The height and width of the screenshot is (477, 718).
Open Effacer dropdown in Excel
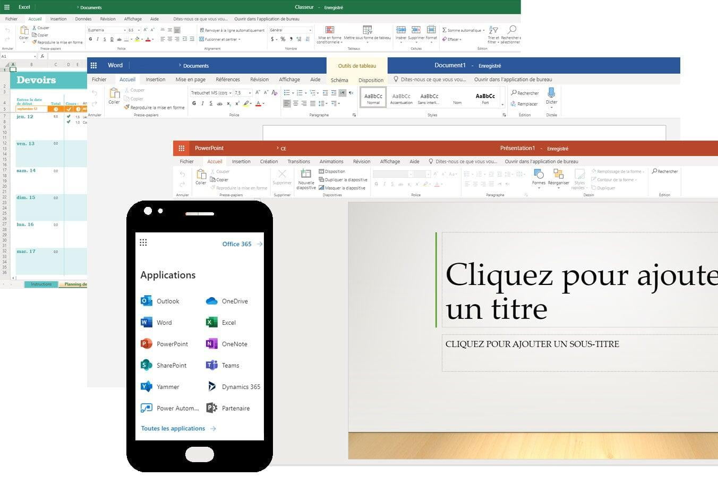452,39
